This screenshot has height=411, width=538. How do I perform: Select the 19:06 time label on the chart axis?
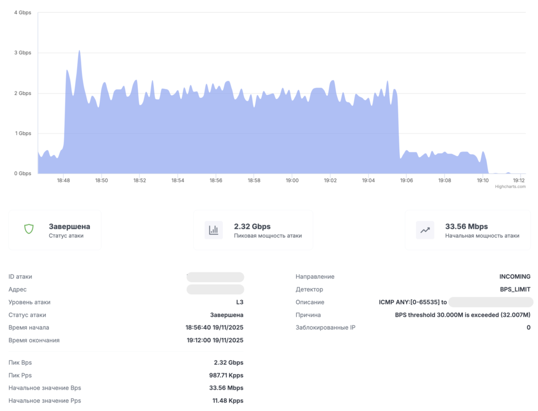[406, 180]
